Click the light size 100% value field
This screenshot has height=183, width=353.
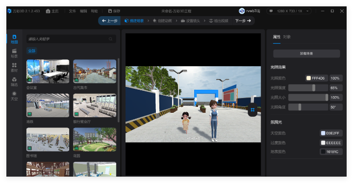[336, 97]
